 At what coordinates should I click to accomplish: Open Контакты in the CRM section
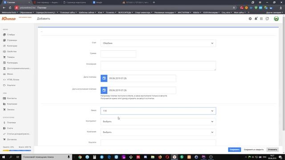point(12,98)
